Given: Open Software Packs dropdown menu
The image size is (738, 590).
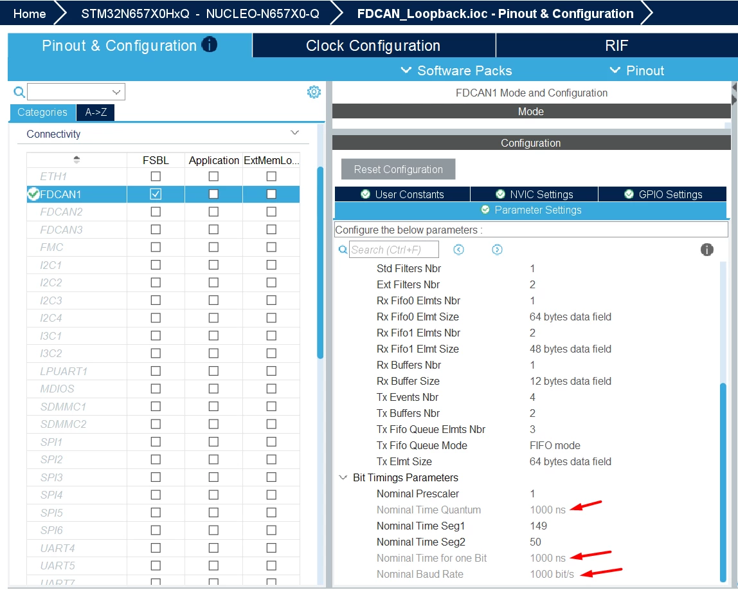Looking at the screenshot, I should click(x=456, y=70).
